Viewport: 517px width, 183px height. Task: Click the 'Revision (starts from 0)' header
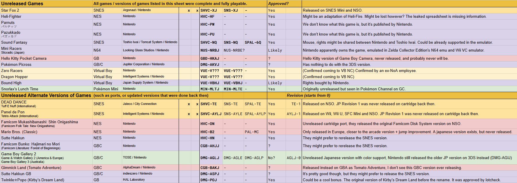[x=308, y=95]
